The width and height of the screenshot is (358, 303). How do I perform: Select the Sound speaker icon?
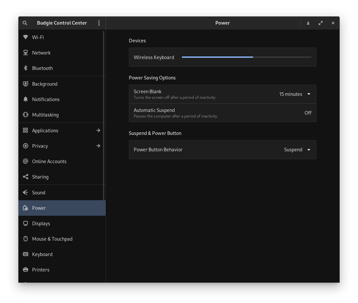click(x=26, y=192)
